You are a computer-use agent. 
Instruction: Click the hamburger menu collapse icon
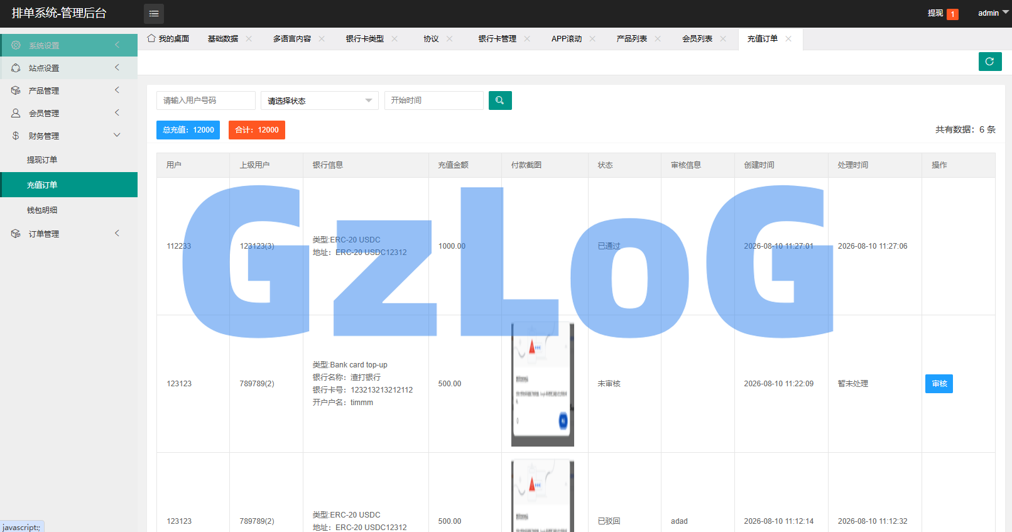154,13
